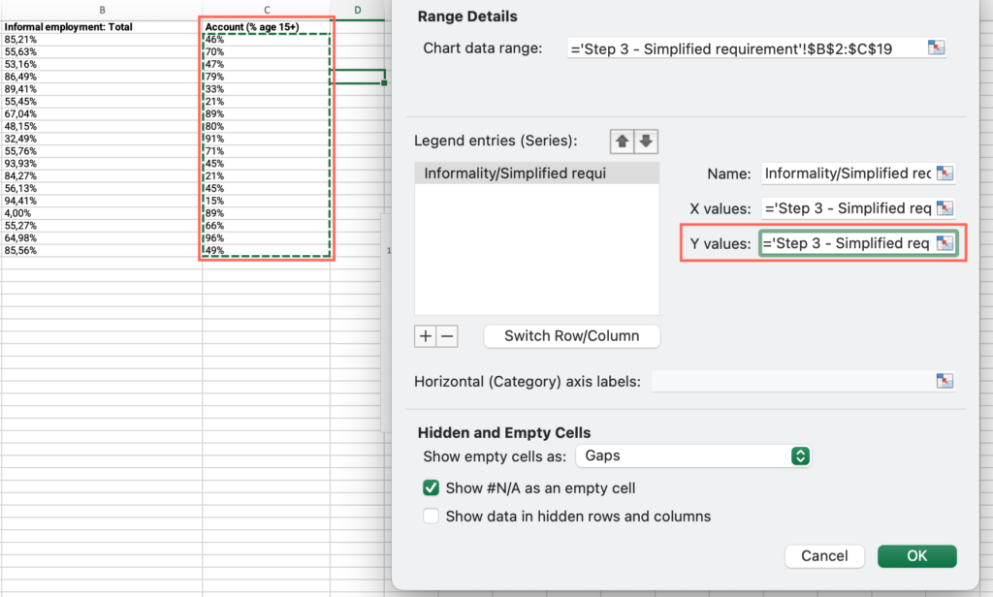Viewport: 993px width, 597px height.
Task: Select the cell containing 89,41%
Action: pos(102,89)
